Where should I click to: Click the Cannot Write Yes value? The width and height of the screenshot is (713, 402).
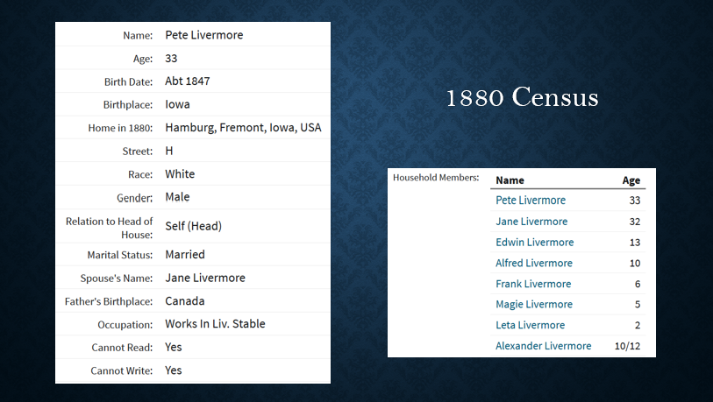pyautogui.click(x=174, y=370)
